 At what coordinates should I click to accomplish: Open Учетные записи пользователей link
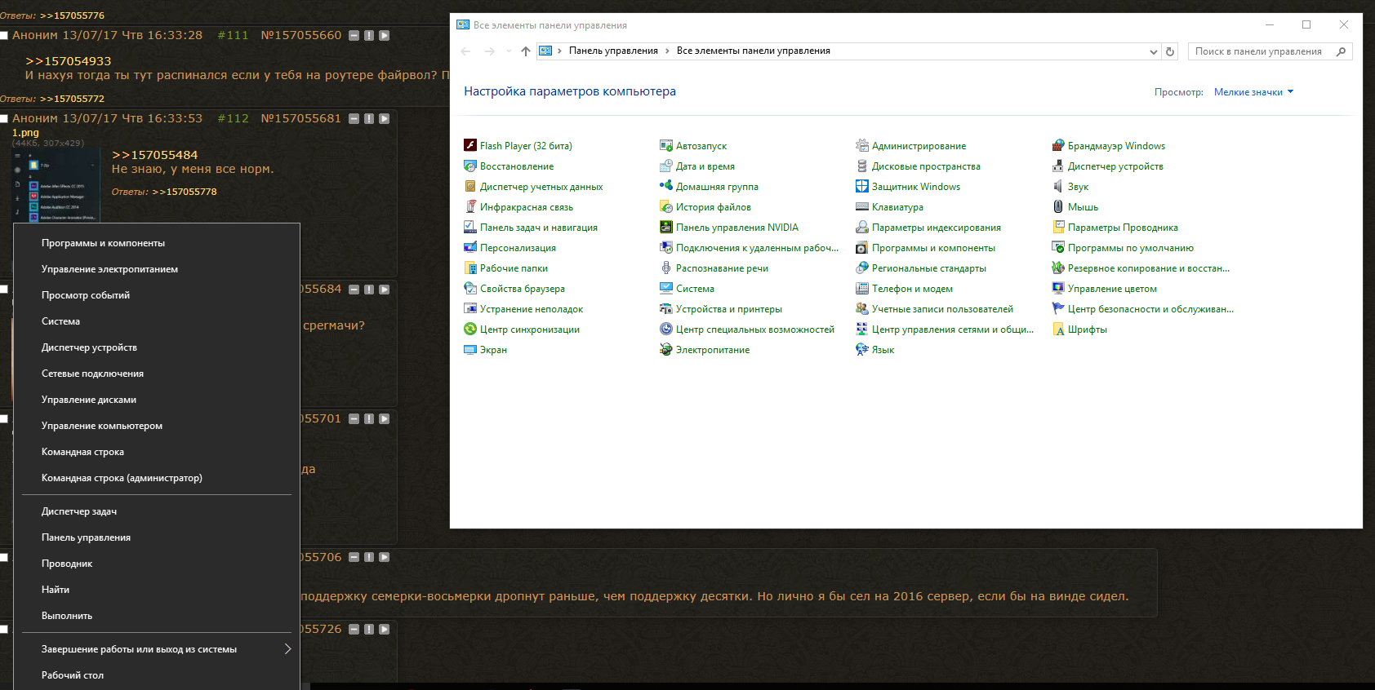(942, 309)
